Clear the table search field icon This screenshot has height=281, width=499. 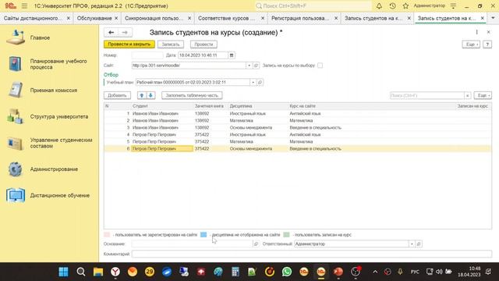467,95
